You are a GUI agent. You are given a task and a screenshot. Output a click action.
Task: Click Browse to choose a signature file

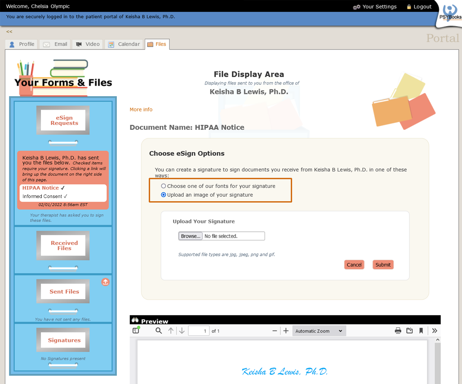pyautogui.click(x=191, y=236)
